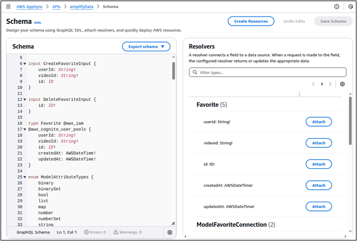Open the hamburger navigation menu
Image resolution: width=357 pixels, height=241 pixels.
click(8, 7)
